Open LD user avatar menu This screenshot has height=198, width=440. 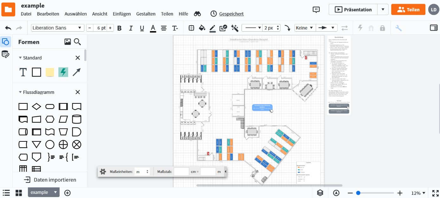click(434, 9)
